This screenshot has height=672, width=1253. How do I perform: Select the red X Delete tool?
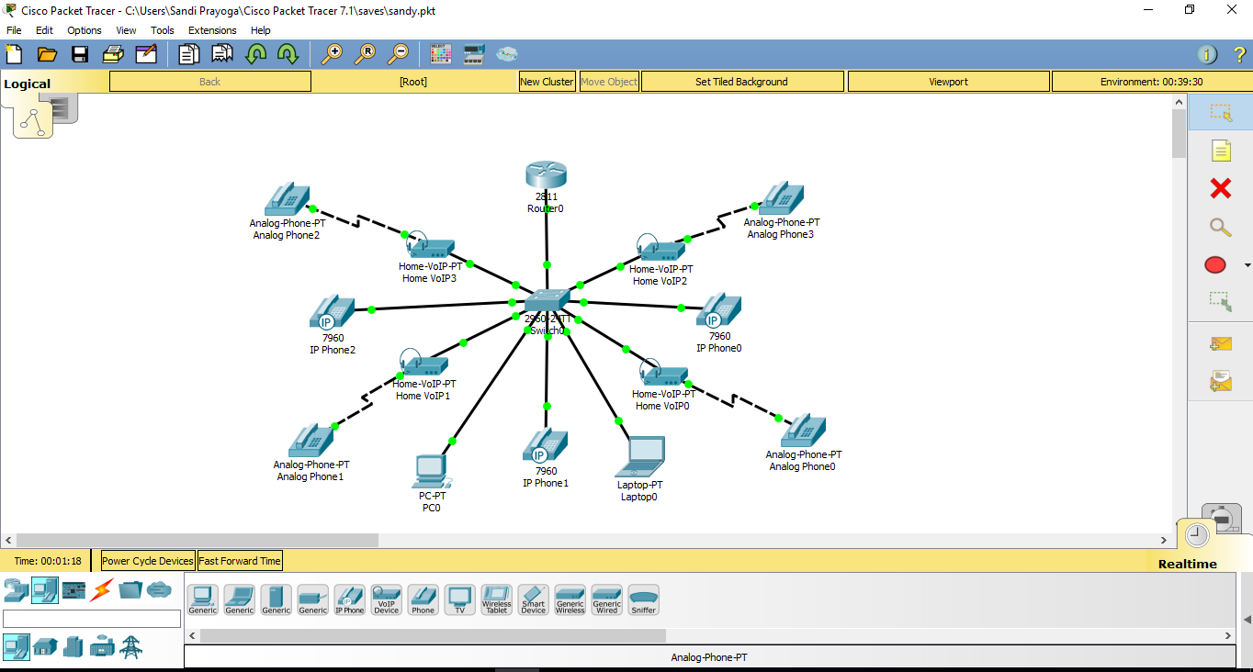[1220, 189]
